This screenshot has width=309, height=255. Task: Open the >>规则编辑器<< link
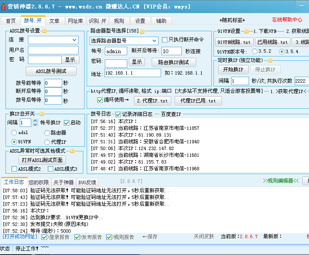click(x=281, y=181)
